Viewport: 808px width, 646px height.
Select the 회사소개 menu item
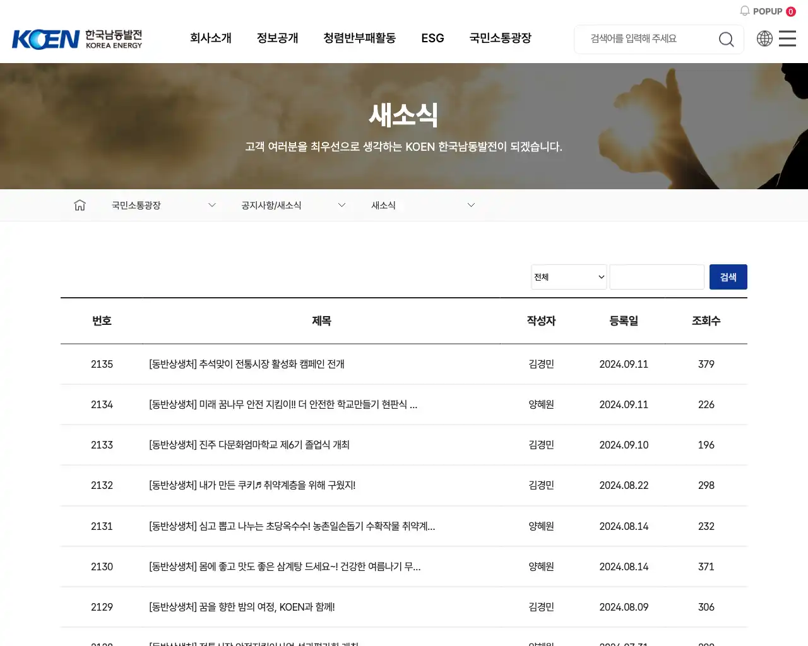[211, 38]
